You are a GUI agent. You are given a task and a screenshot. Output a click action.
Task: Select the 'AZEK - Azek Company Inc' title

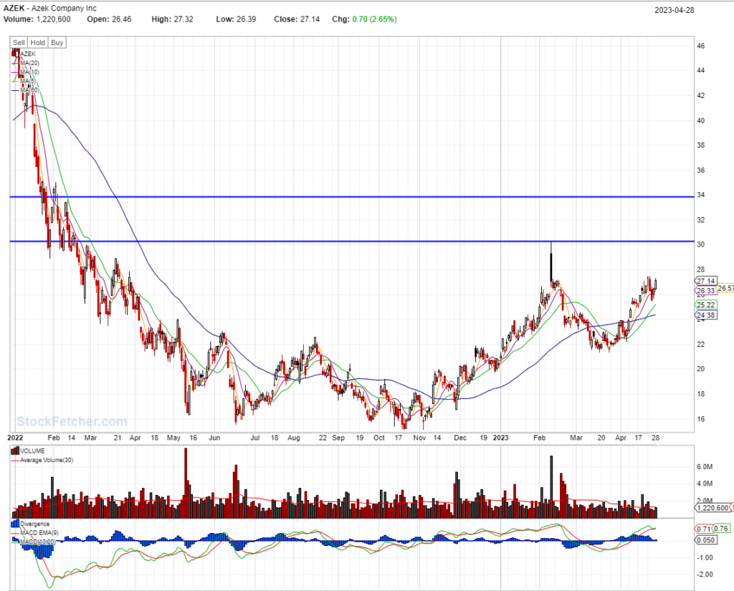click(50, 8)
